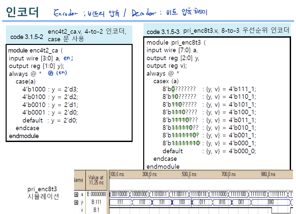Image resolution: width=296 pixels, height=214 pixels.
Task: Click value 'B 111' for signal y
Action: click(x=96, y=202)
